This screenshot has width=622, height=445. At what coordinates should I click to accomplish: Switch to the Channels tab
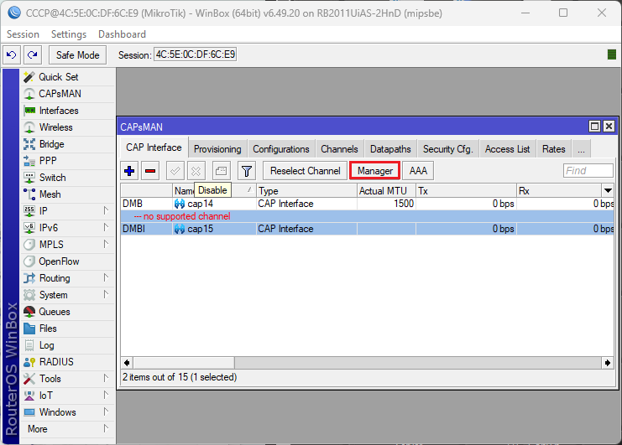point(339,149)
